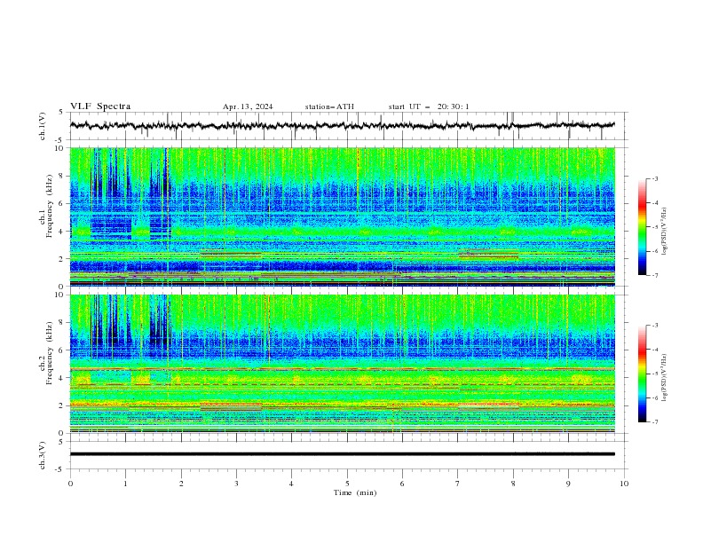The image size is (703, 543).
Task: Click the "2" kHz tick on ch.1 axis
Action: 63,259
